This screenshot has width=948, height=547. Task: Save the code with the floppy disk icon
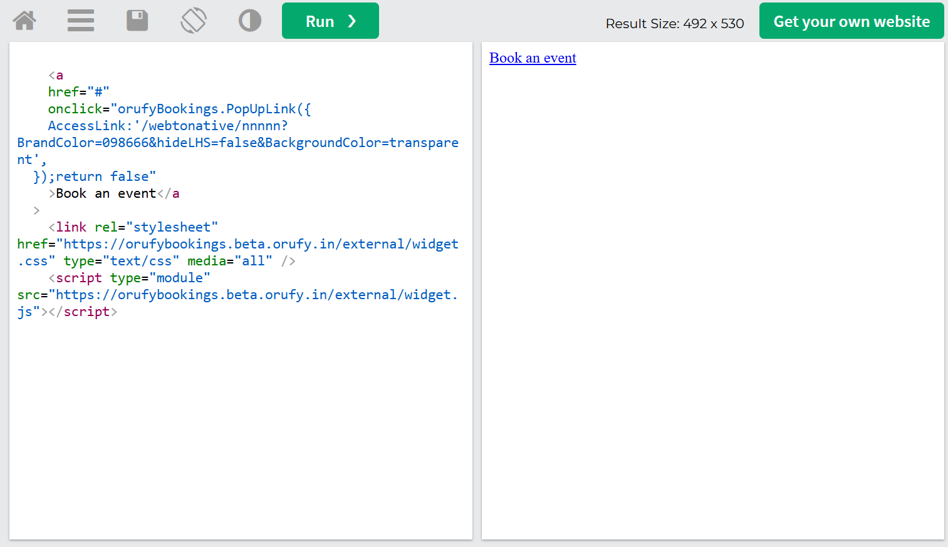137,21
